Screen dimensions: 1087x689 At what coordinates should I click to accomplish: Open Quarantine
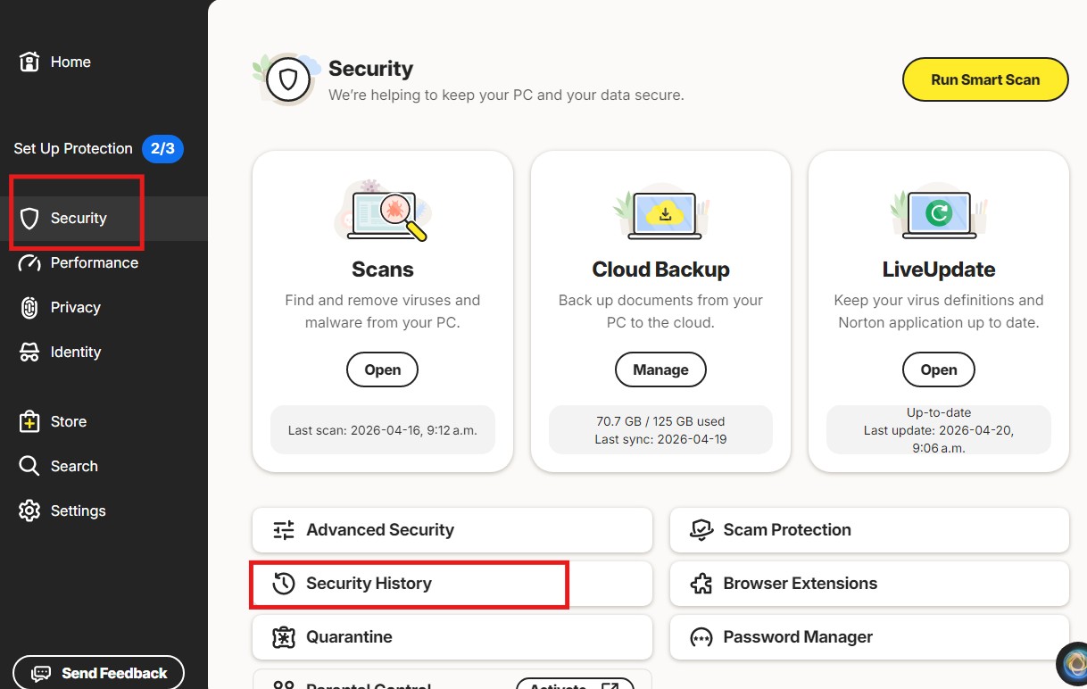[x=452, y=637]
